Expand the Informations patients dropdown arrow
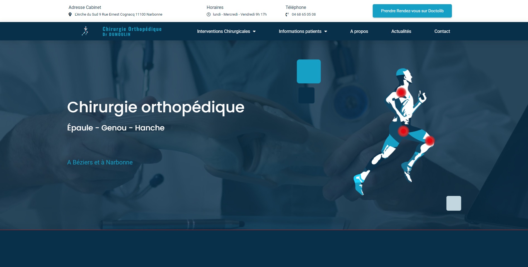 (326, 31)
